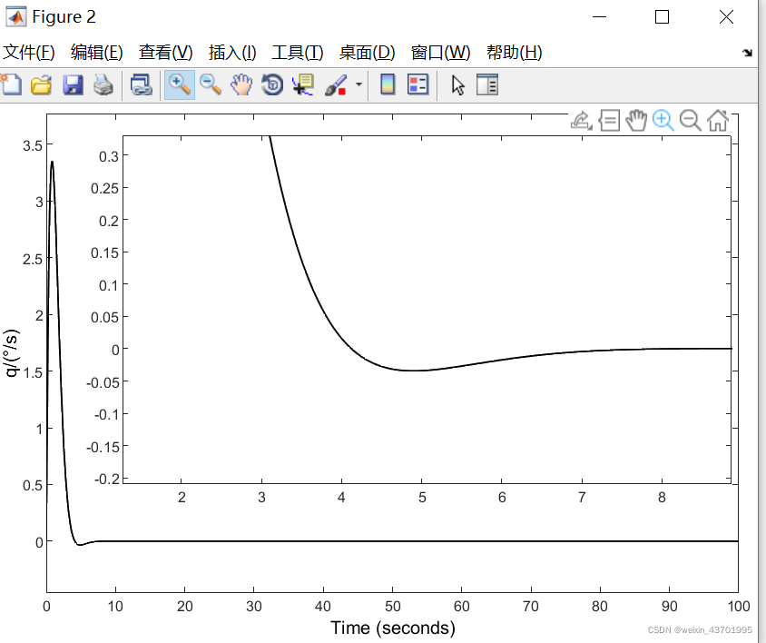Screen dimensions: 766x643
Task: Click the curve peak near 3.3
Action: coord(52,162)
